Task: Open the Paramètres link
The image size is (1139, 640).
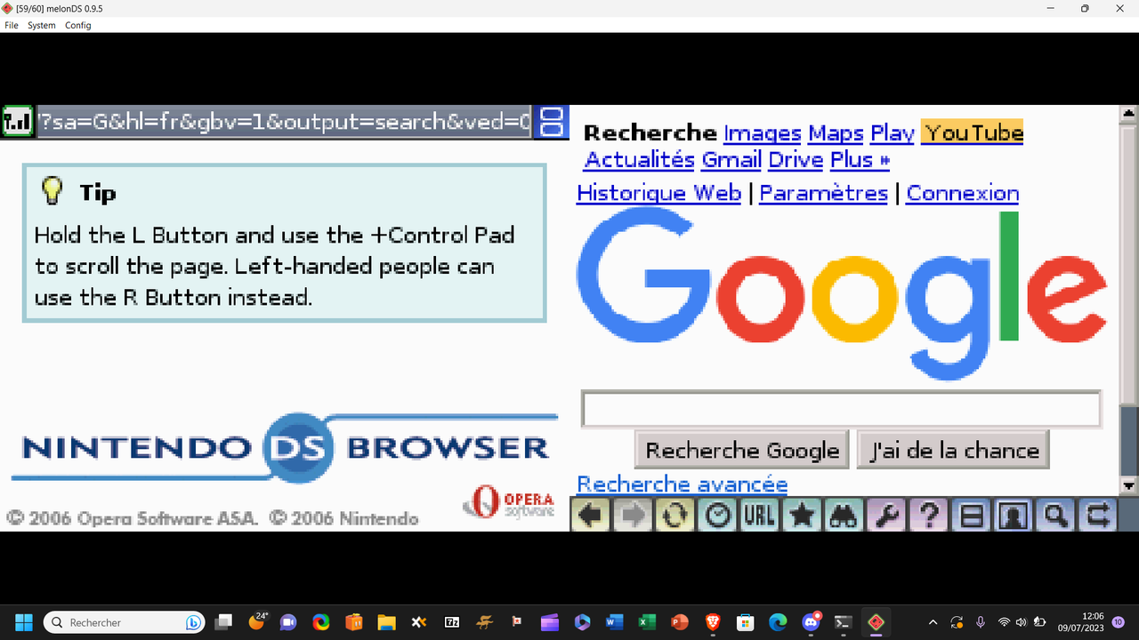Action: click(824, 193)
